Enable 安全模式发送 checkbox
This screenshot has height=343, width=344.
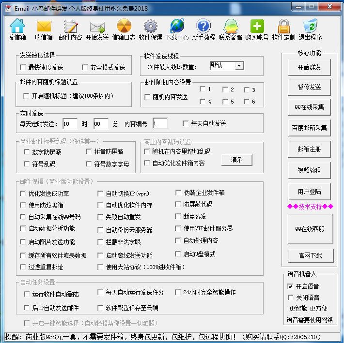pyautogui.click(x=84, y=67)
